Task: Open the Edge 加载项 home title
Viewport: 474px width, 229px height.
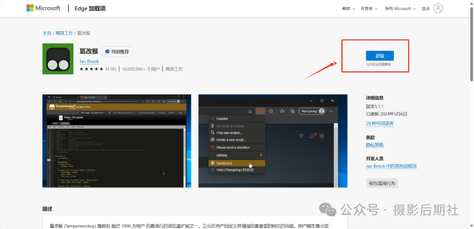Action: point(90,8)
